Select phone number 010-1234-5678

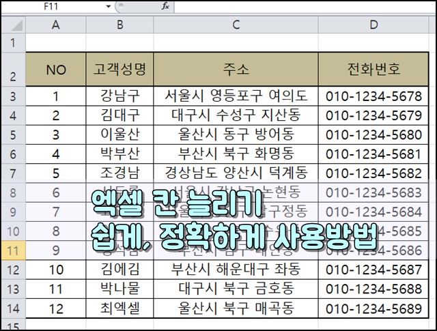pyautogui.click(x=373, y=96)
